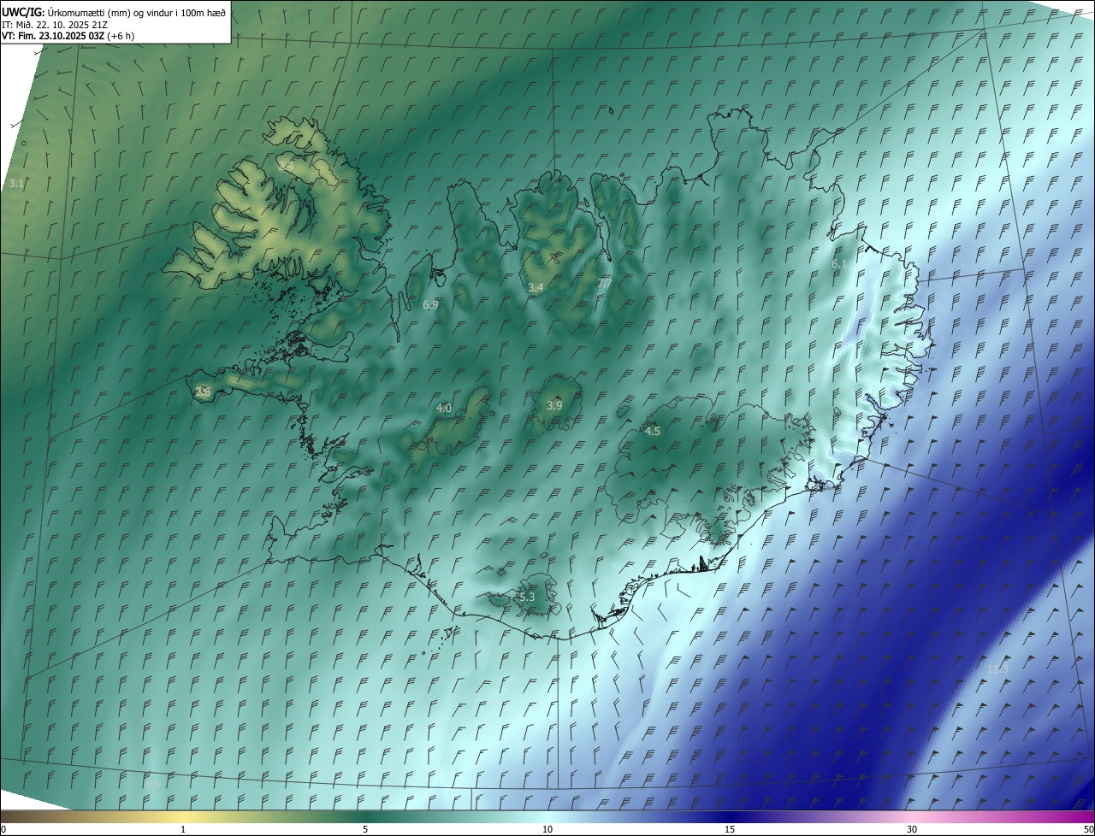The width and height of the screenshot is (1095, 836).
Task: Click the 3.9 value on the central glacier
Action: pos(554,405)
